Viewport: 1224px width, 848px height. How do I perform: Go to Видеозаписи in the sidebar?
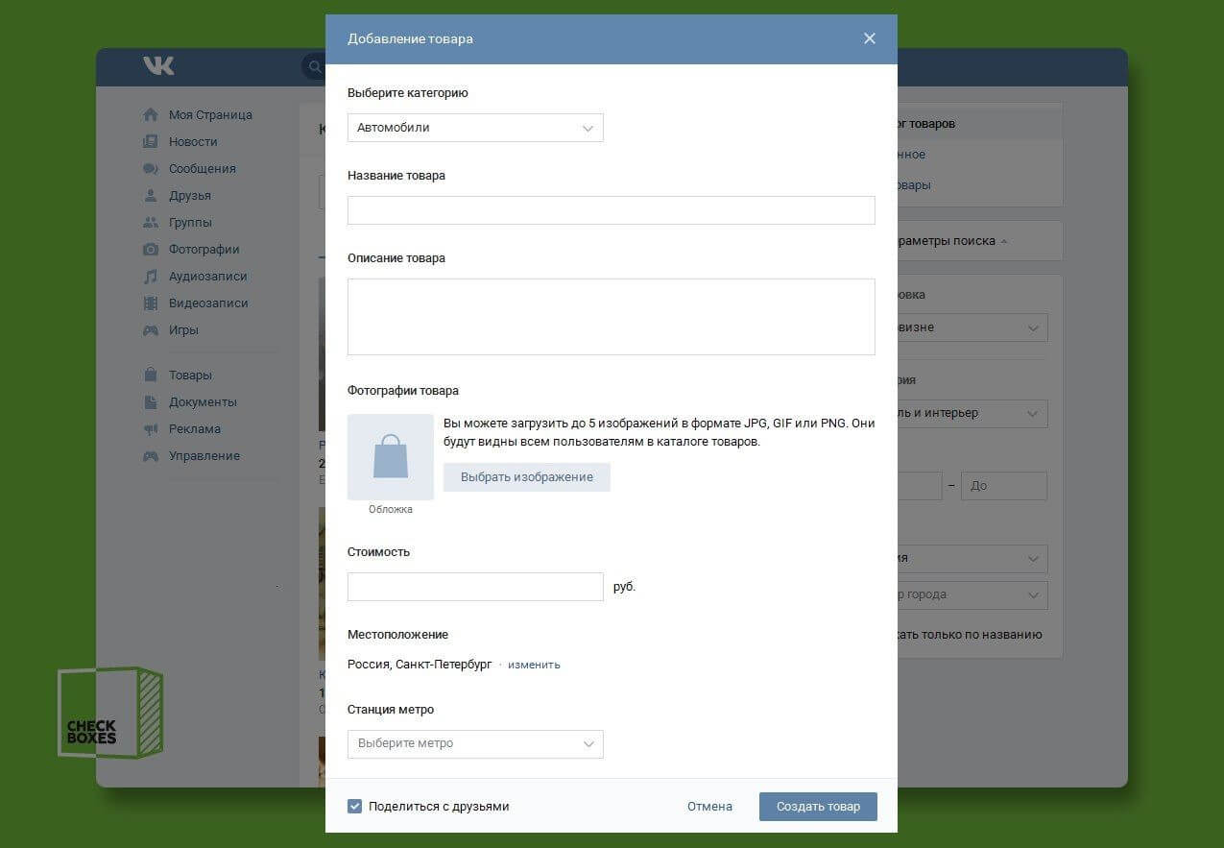pyautogui.click(x=208, y=303)
